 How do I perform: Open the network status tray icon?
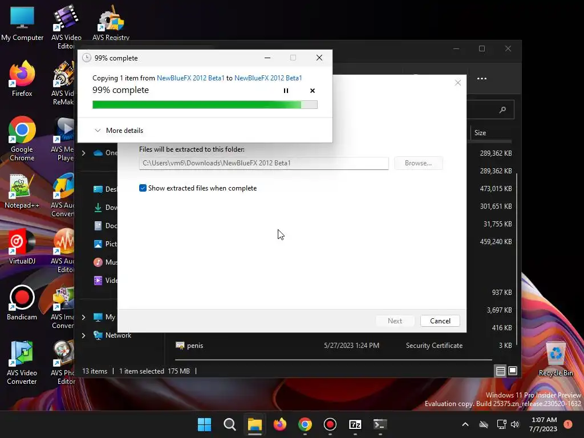pos(501,424)
